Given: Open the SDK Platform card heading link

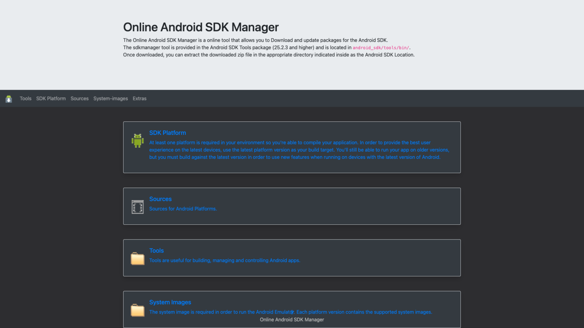Looking at the screenshot, I should [x=168, y=133].
